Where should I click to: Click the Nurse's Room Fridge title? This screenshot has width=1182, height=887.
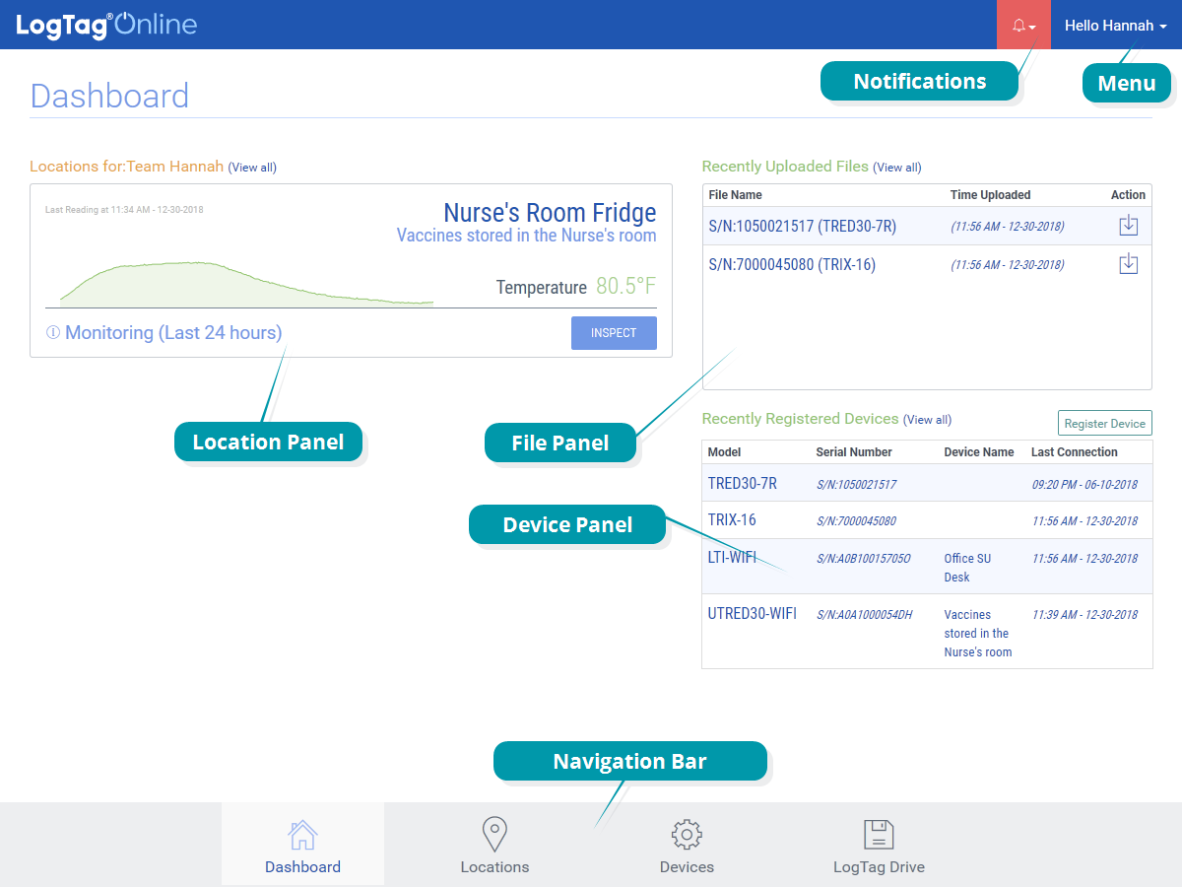(549, 213)
